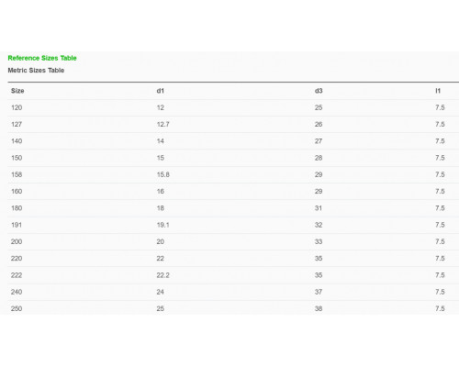Click the Reference Sizes Table heading
The height and width of the screenshot is (367, 459).
[x=42, y=58]
